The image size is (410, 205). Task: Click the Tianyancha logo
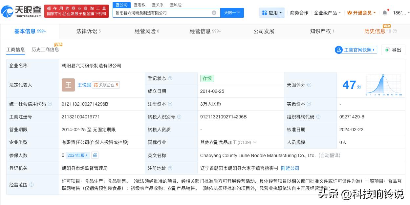[21, 11]
